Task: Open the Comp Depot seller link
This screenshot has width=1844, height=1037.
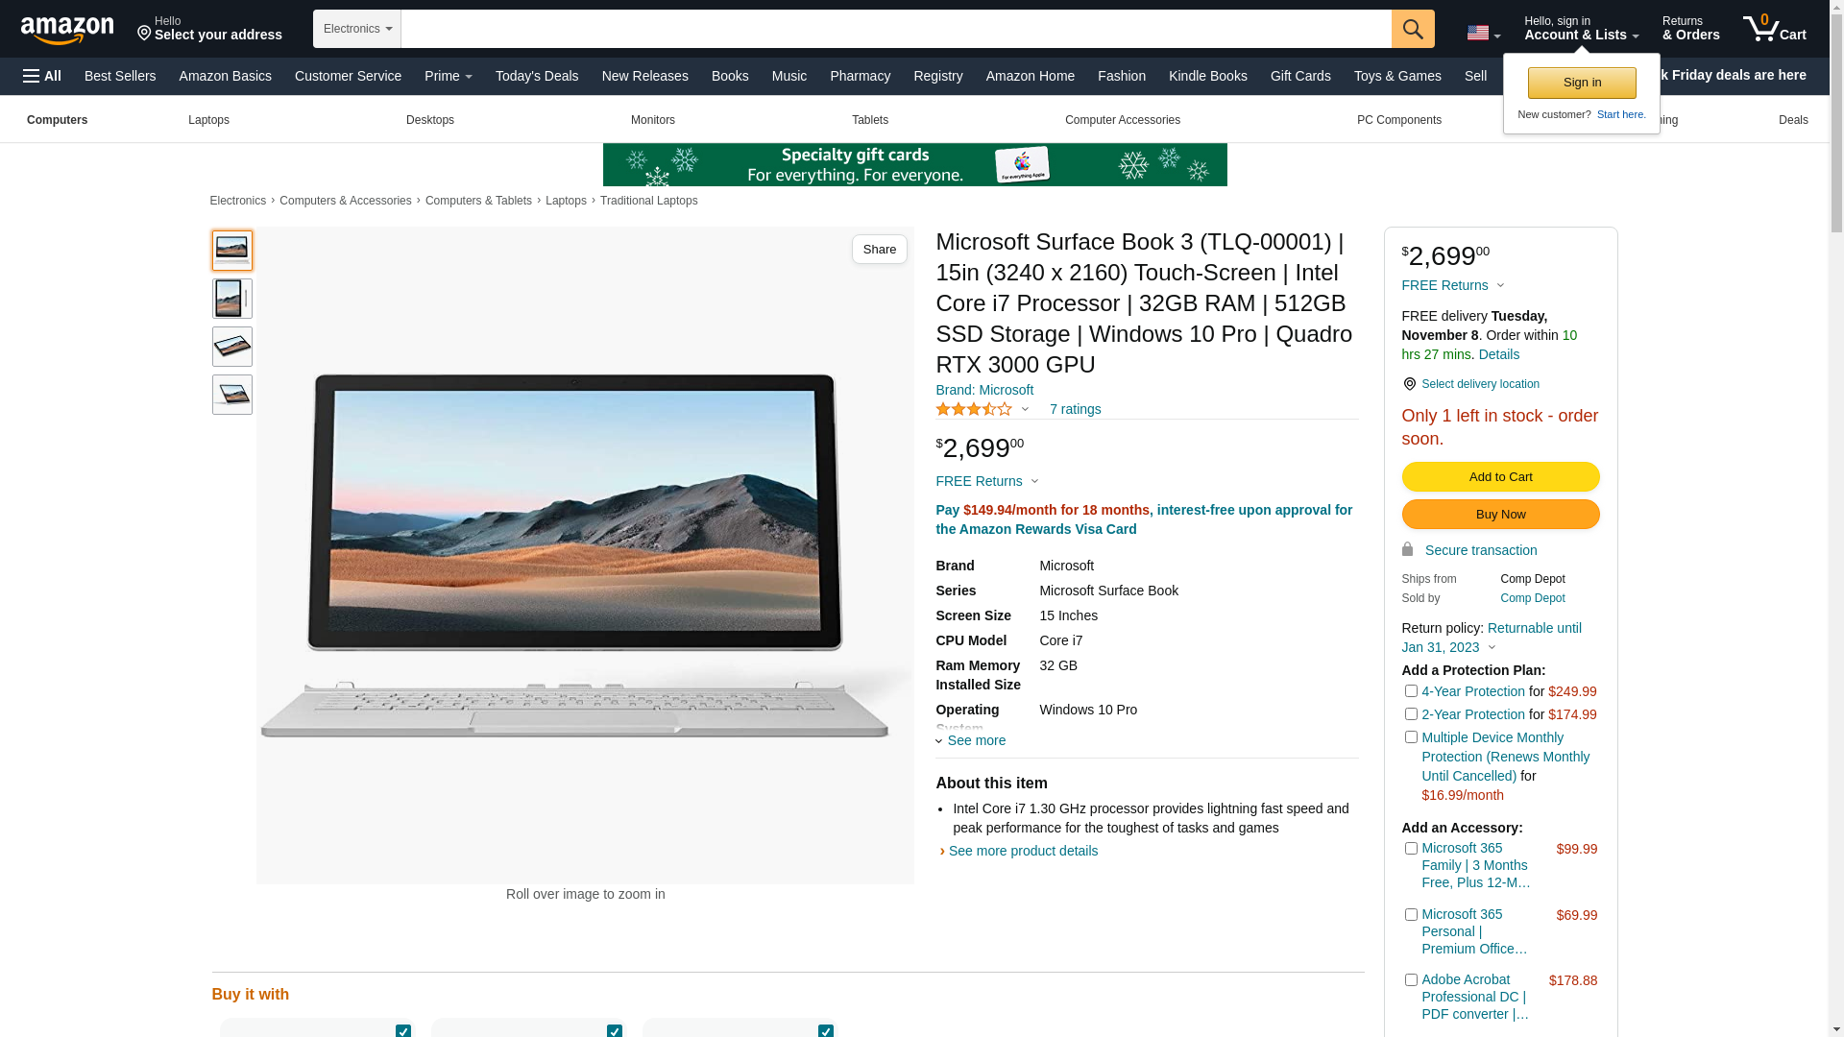Action: pos(1532,598)
